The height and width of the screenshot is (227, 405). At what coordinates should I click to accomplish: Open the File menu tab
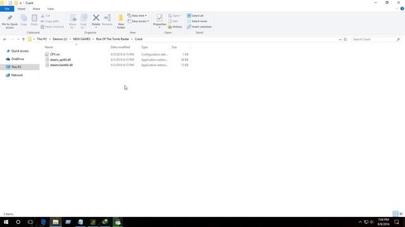[x=7, y=9]
